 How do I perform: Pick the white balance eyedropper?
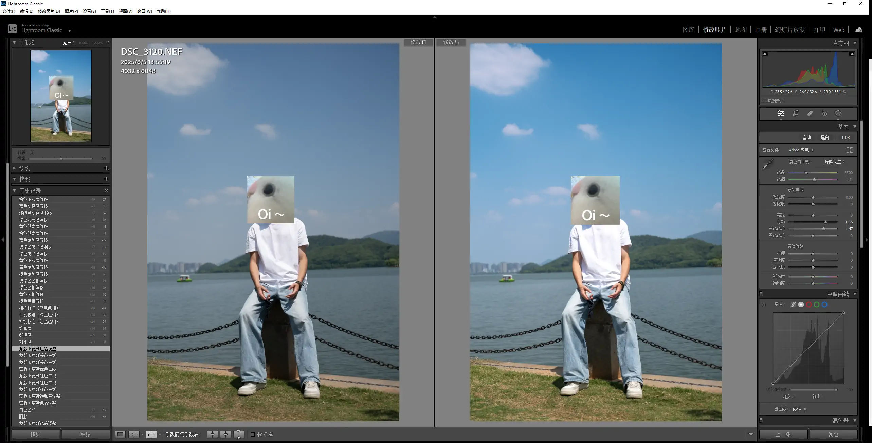click(x=768, y=164)
